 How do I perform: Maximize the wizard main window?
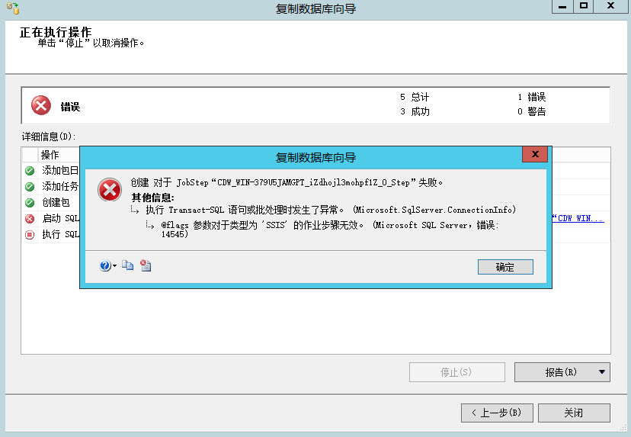click(x=584, y=6)
